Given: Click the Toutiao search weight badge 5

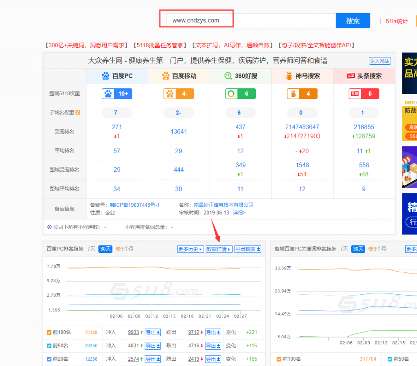Looking at the screenshot, I should click(364, 94).
